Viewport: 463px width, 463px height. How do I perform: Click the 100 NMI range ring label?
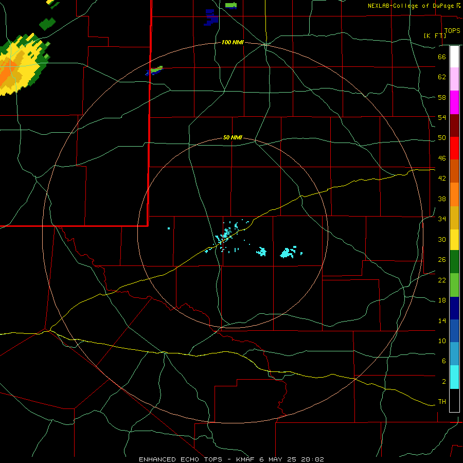(233, 43)
